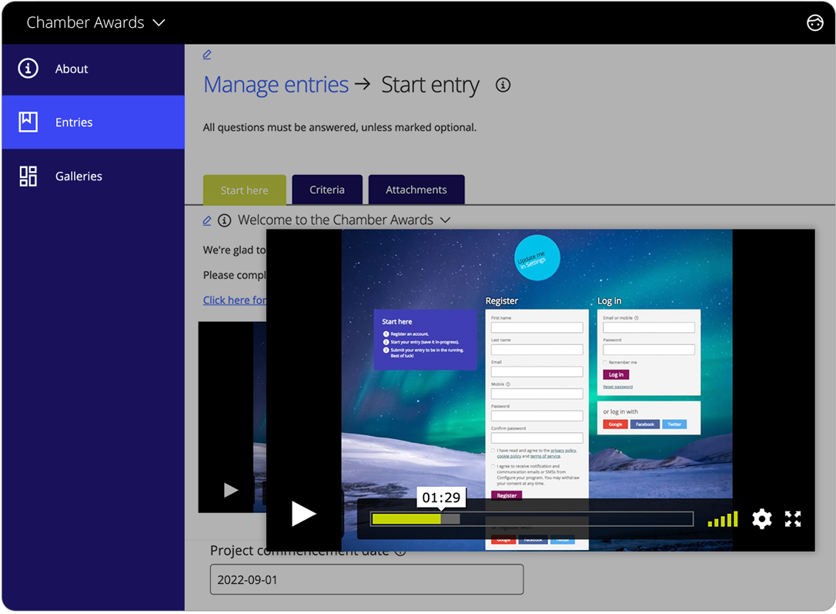The width and height of the screenshot is (836, 614).
Task: Enter fullscreen with the expand arrows icon
Action: (793, 519)
